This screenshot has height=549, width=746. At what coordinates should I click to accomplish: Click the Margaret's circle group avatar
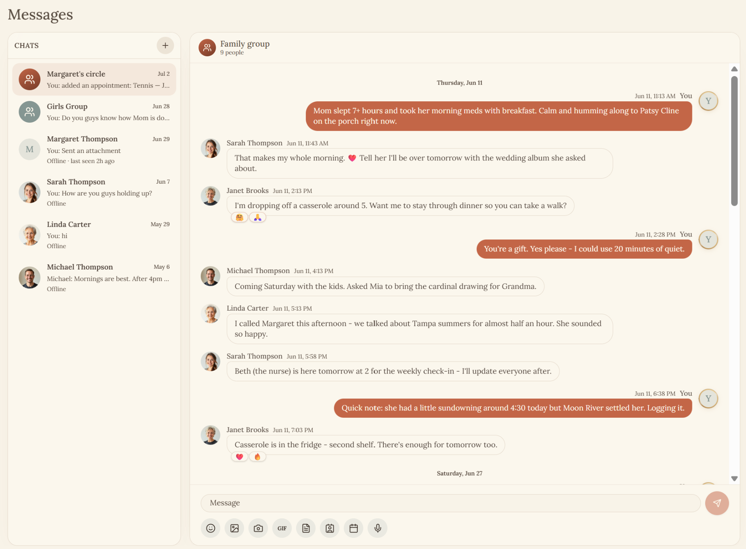pyautogui.click(x=30, y=80)
